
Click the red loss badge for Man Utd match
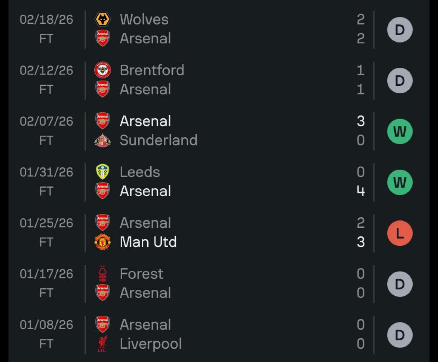coord(400,233)
